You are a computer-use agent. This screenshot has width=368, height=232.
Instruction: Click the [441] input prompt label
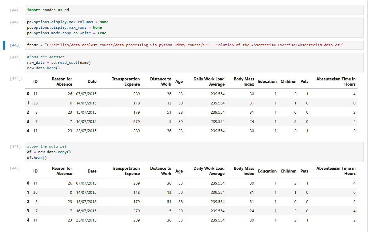16,10
